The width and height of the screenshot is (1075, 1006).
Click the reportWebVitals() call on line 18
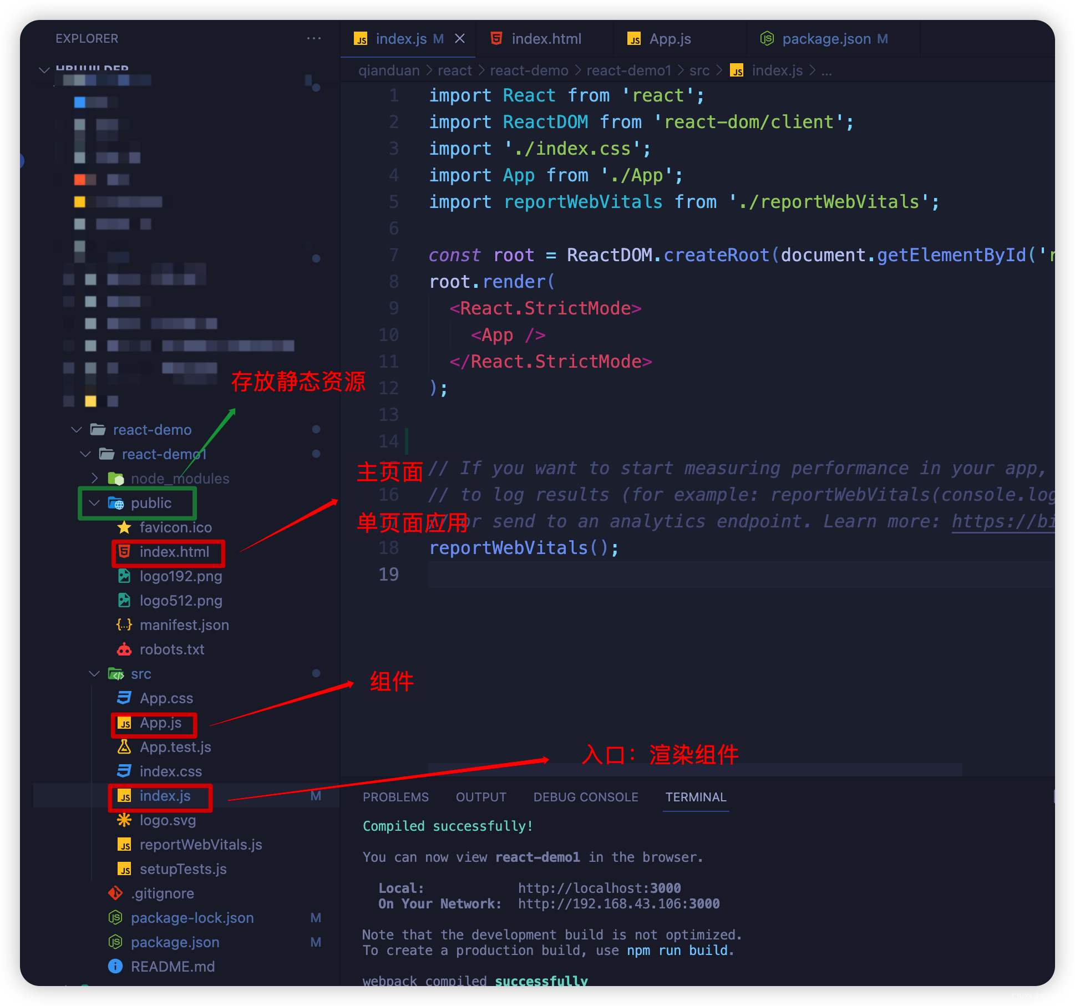point(524,548)
